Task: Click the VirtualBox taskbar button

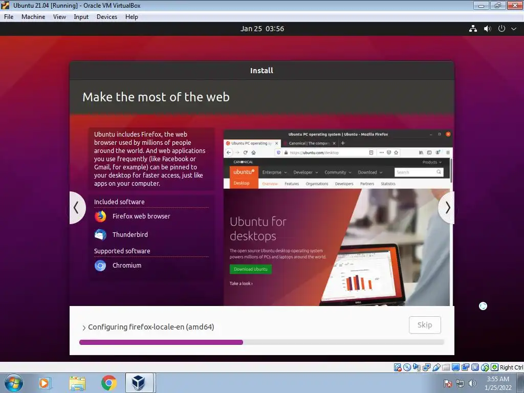Action: (139, 383)
